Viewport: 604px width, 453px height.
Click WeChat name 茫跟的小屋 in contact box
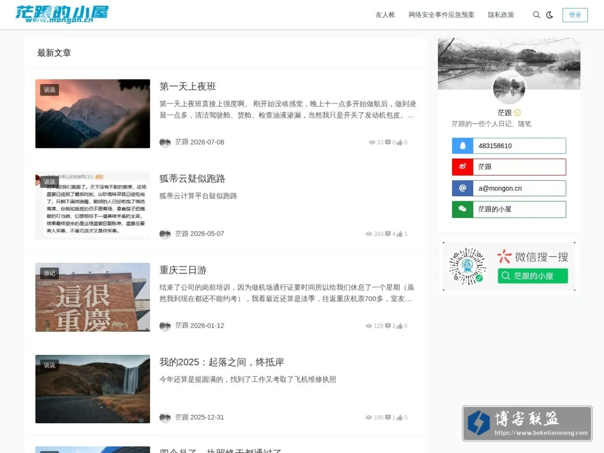click(x=495, y=209)
